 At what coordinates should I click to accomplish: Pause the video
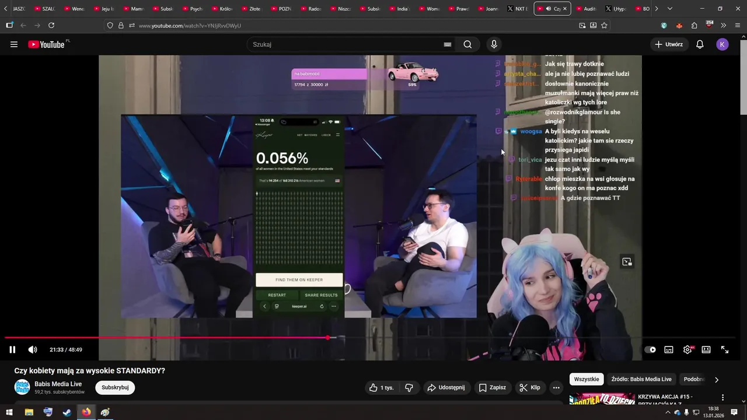[x=12, y=349]
